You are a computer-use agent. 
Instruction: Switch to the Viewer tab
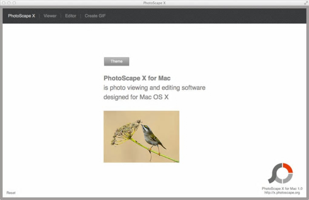click(50, 16)
